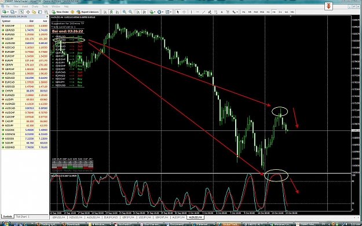Image resolution: width=362 pixels, height=226 pixels.
Task: Select USDCHF in Market Watch
Action: click(x=25, y=26)
